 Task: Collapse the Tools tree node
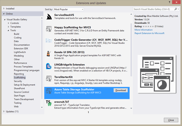pyautogui.click(x=8, y=30)
